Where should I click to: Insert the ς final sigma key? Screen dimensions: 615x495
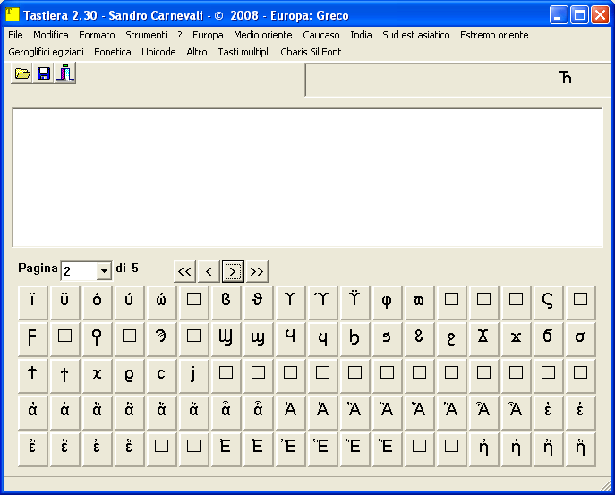point(549,302)
